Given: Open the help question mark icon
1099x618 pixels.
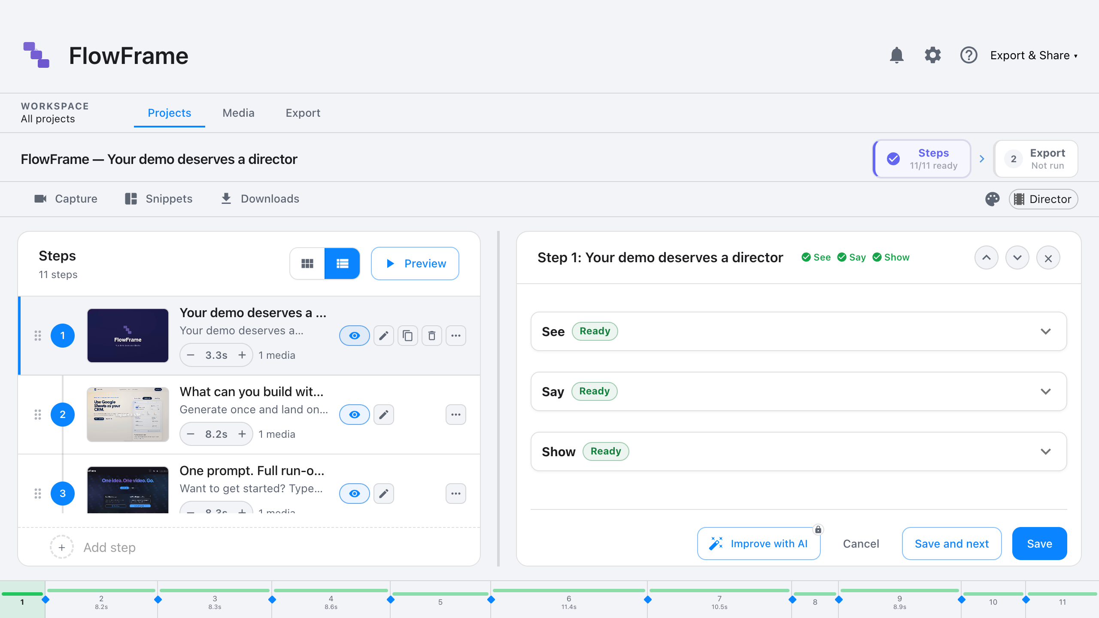Looking at the screenshot, I should point(968,55).
